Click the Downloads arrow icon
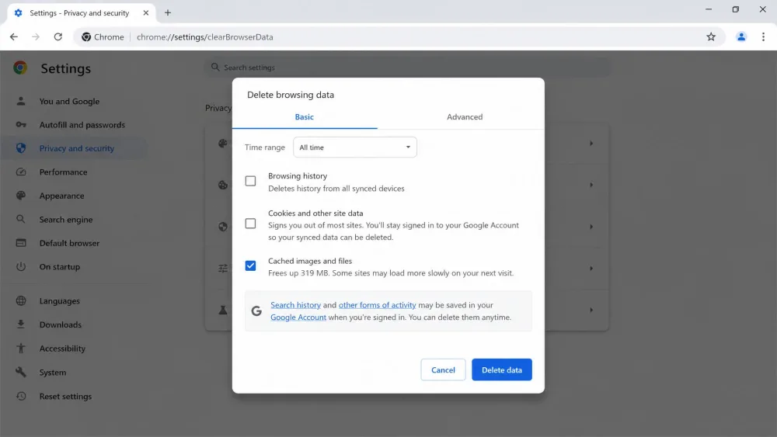This screenshot has width=777, height=437. tap(21, 324)
